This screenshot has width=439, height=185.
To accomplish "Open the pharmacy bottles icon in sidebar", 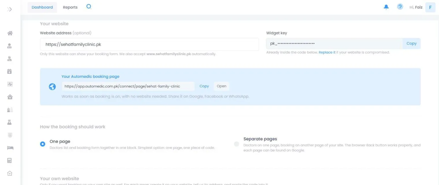I will pyautogui.click(x=10, y=110).
